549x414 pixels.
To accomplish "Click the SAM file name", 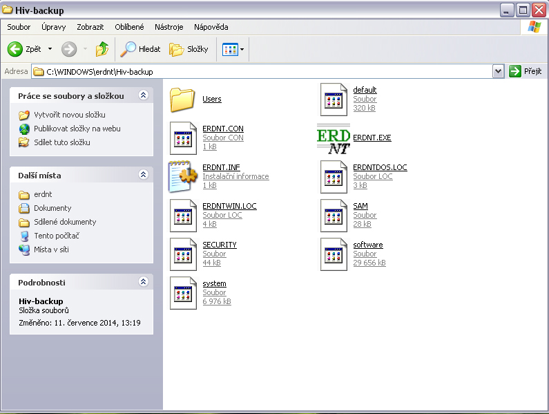I will (x=360, y=206).
